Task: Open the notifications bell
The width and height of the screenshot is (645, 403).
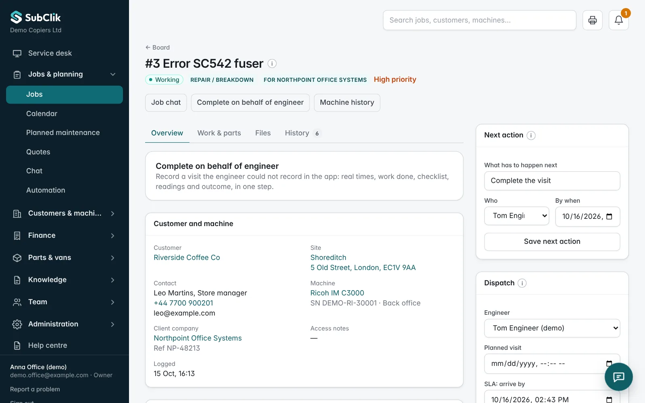Action: point(618,20)
